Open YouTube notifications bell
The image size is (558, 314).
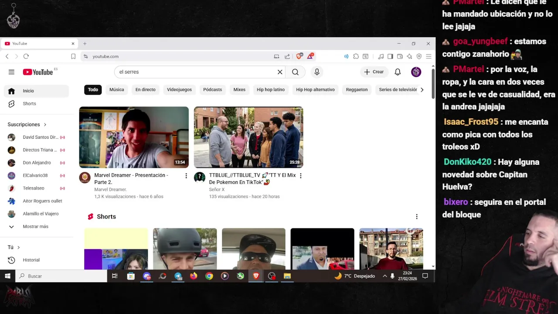[398, 72]
